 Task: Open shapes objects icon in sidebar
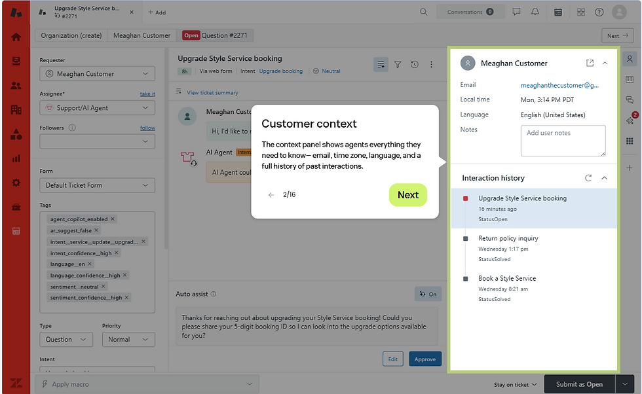click(x=16, y=134)
